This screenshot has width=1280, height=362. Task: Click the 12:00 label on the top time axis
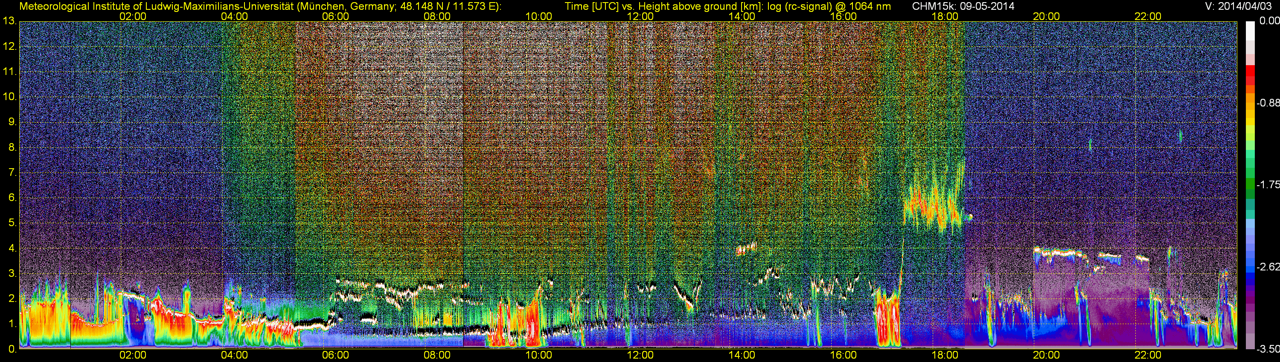(640, 16)
